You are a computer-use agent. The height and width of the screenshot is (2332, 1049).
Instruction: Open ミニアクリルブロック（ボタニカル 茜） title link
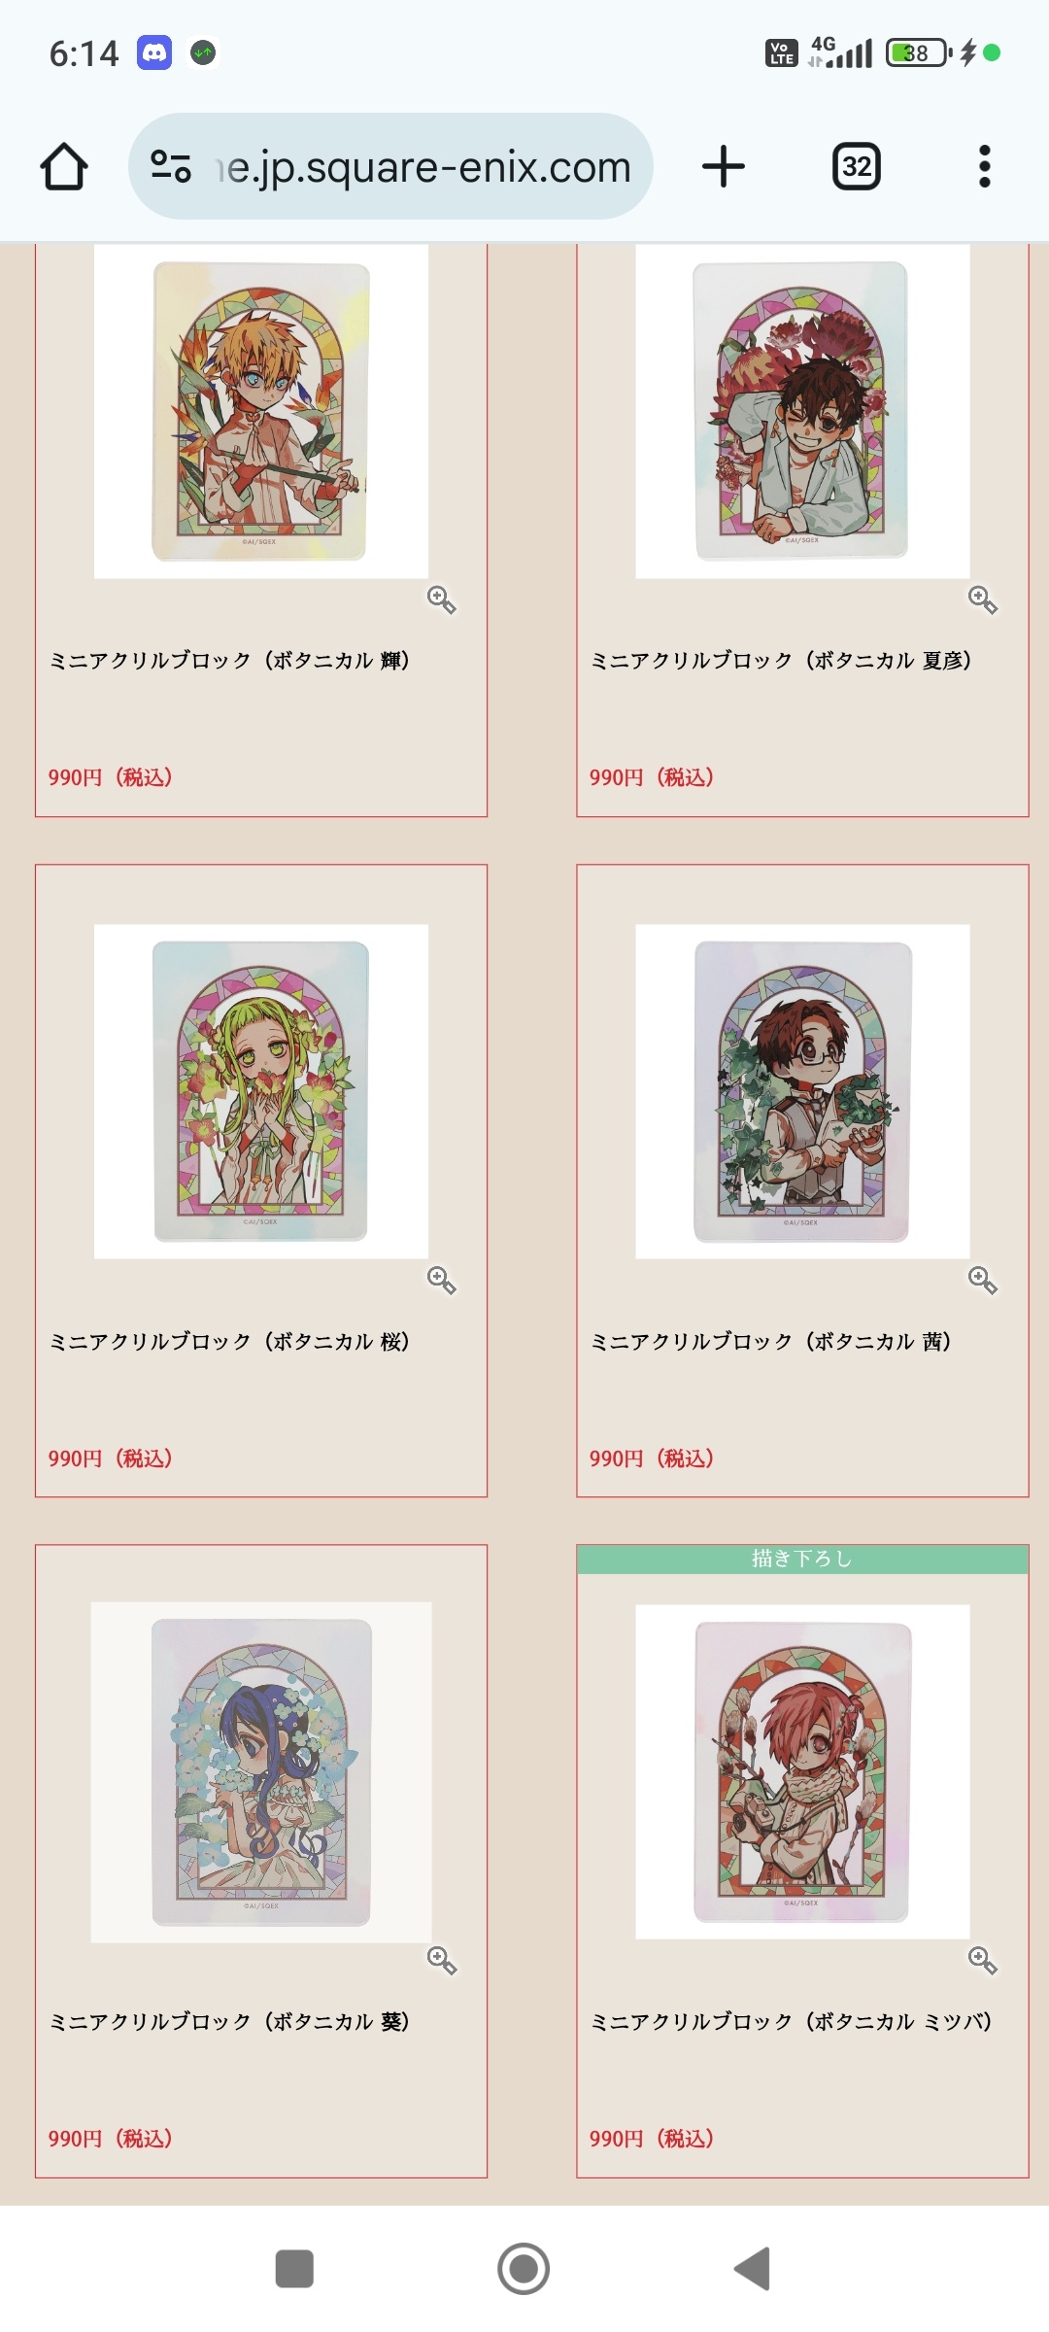tap(771, 1342)
